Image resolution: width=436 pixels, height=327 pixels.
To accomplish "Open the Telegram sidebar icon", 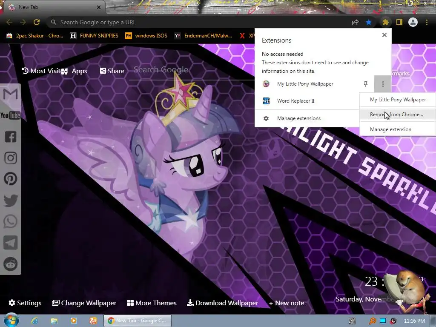I will pyautogui.click(x=10, y=243).
